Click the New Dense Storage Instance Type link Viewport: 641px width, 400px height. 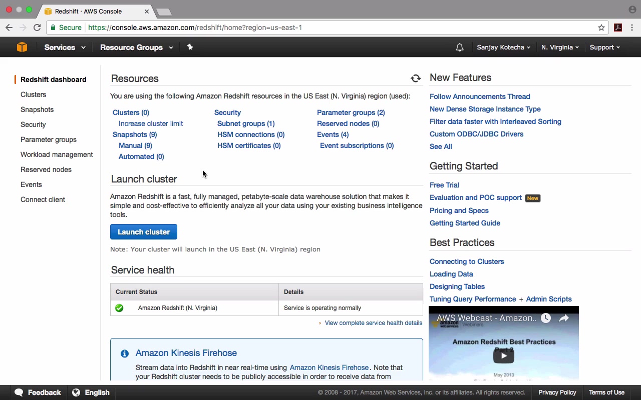(x=485, y=109)
